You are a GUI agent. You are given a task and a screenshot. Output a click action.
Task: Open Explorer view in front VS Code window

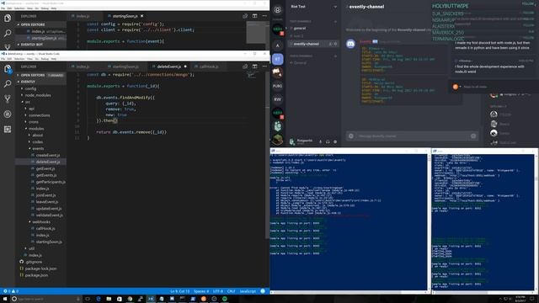click(x=8, y=69)
